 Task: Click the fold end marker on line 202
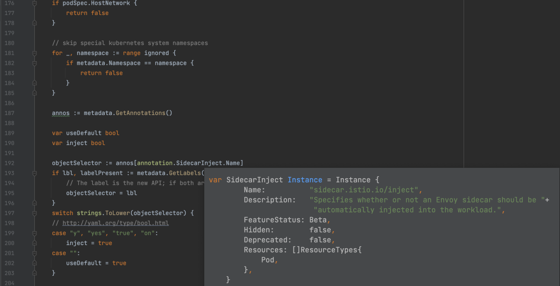pos(34,263)
